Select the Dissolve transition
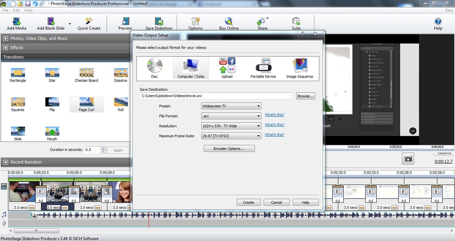455x241 pixels. pos(121,75)
